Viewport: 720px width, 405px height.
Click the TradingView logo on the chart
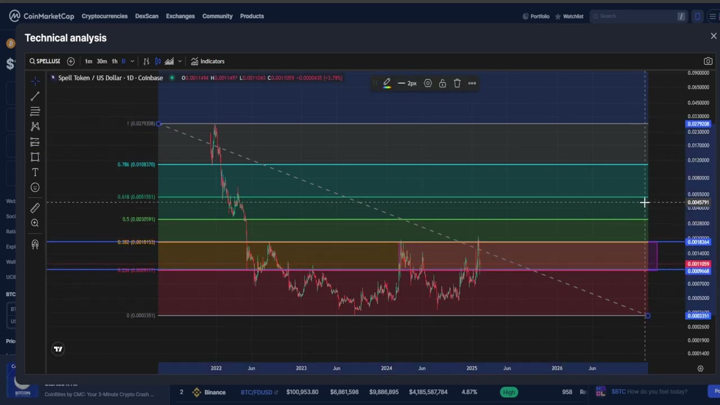tap(58, 349)
